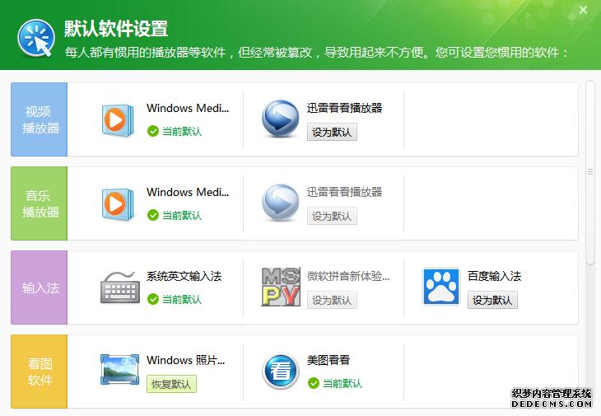Select the 输入法 category tab
This screenshot has width=601, height=416.
pyautogui.click(x=40, y=287)
